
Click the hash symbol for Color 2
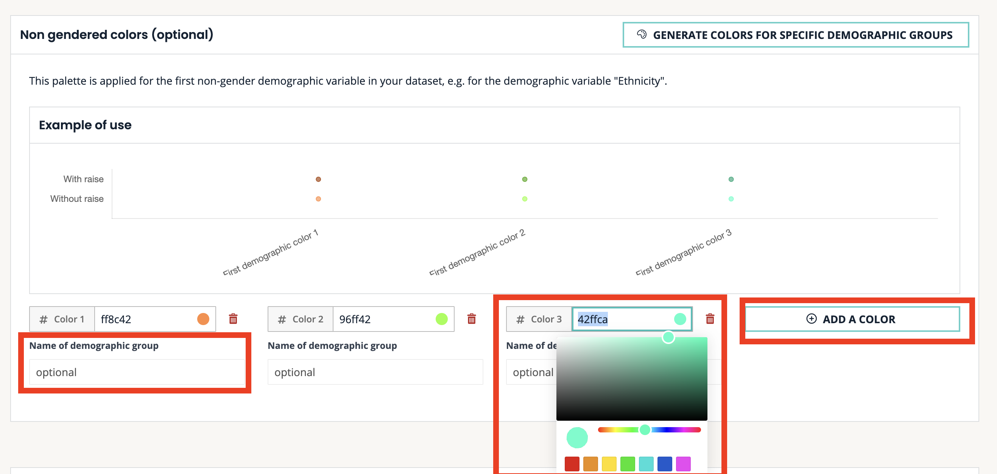click(282, 319)
